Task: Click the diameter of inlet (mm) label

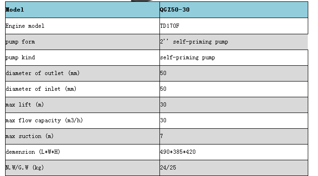Action: tap(41, 89)
